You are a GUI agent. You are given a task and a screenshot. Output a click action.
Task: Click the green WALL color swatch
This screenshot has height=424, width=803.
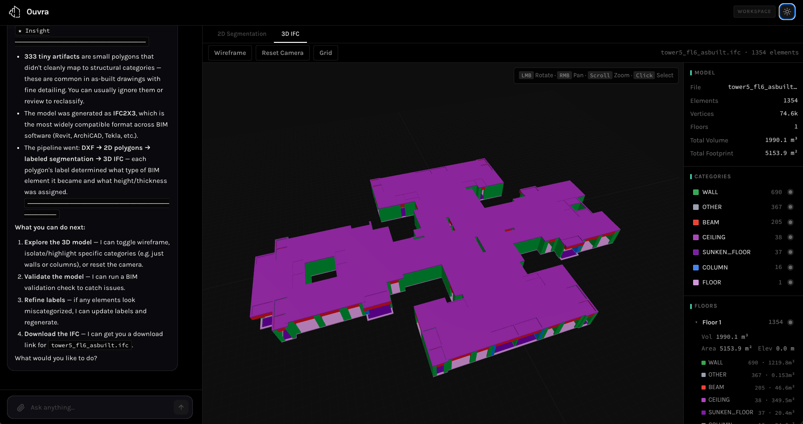(697, 192)
